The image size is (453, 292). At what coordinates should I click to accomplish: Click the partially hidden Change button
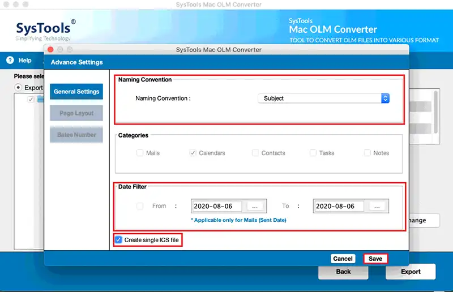pyautogui.click(x=424, y=220)
